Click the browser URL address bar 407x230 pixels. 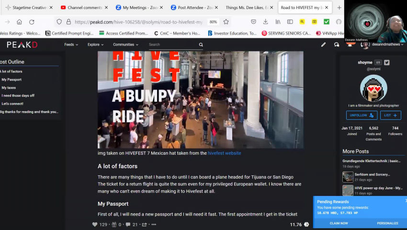[138, 22]
